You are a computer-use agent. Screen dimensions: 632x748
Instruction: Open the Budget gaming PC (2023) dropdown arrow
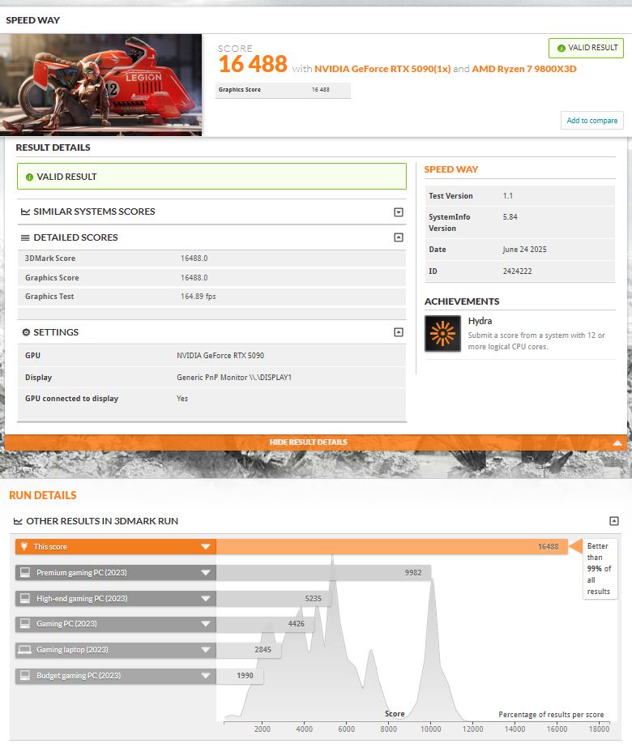pyautogui.click(x=206, y=676)
